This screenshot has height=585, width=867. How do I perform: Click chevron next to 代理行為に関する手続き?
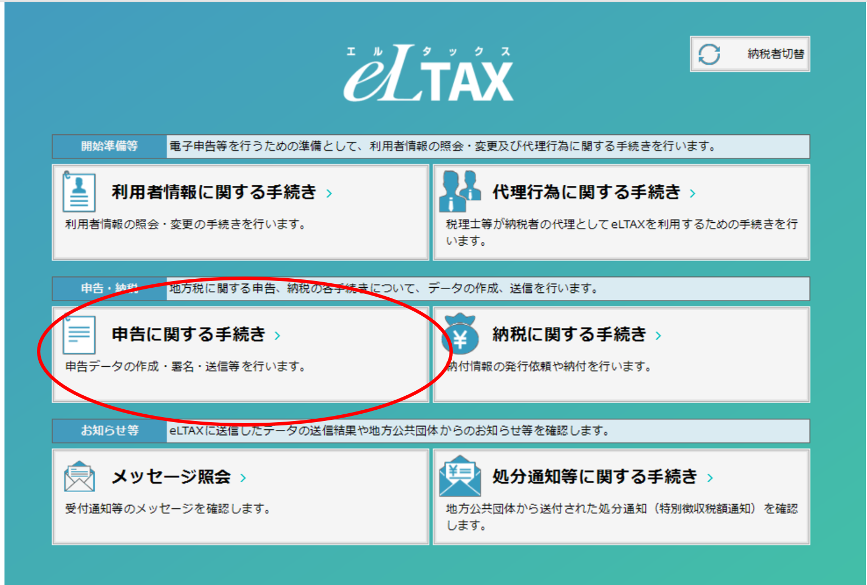click(693, 193)
